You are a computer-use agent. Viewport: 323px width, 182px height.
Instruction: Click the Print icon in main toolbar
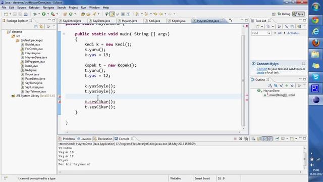(x=26, y=14)
